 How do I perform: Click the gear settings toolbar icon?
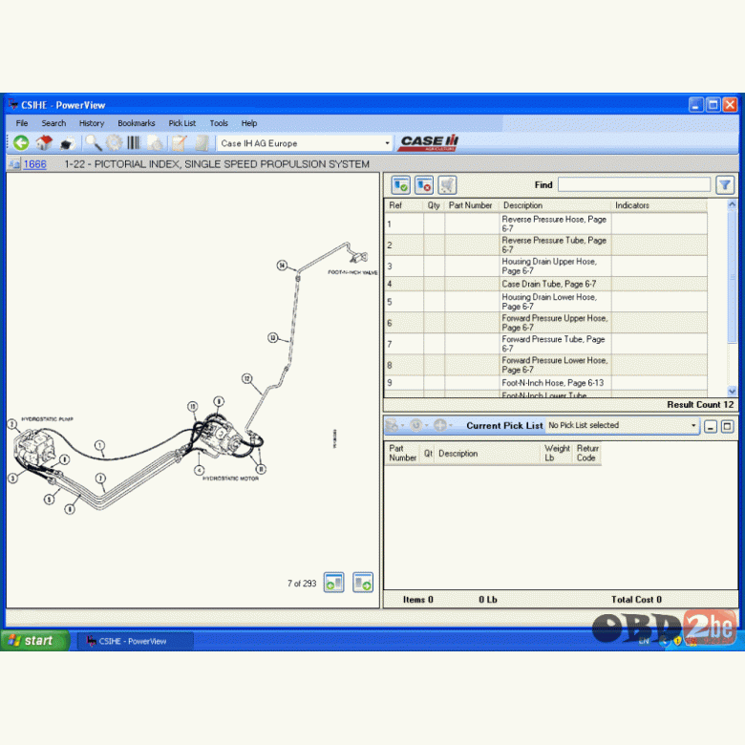(x=114, y=143)
